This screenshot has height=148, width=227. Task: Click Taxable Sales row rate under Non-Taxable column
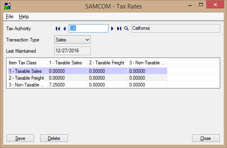click(x=147, y=71)
